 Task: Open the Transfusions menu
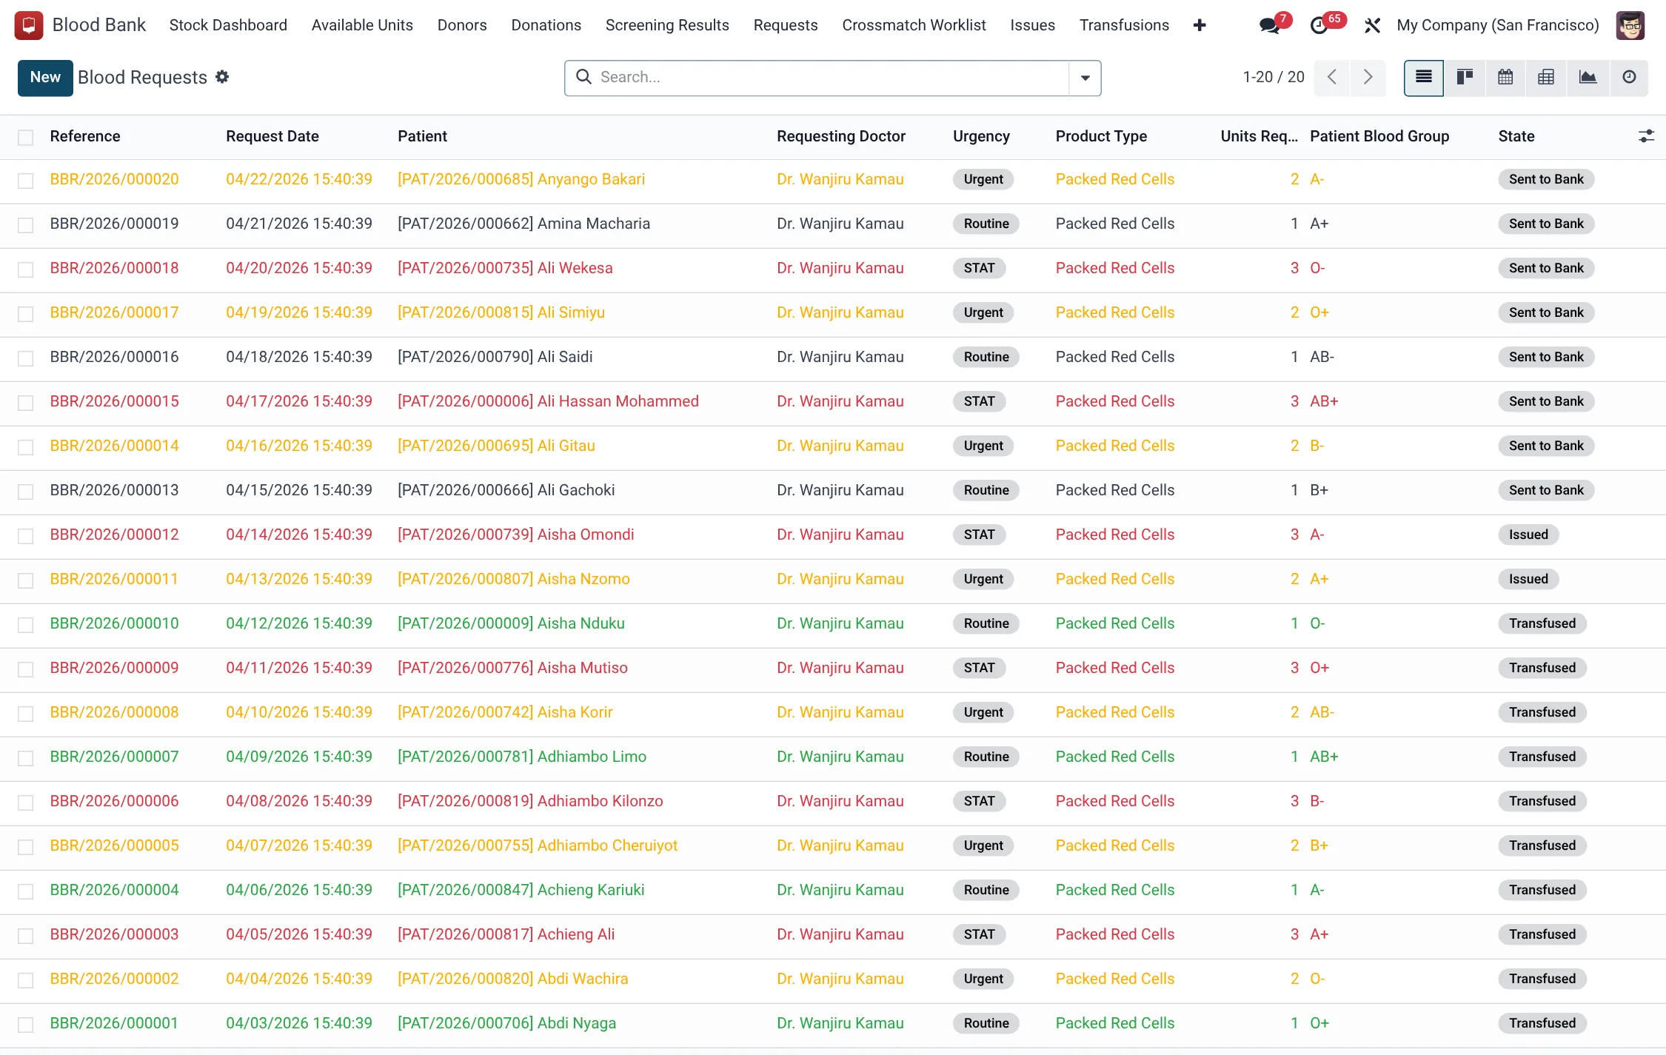1124,25
